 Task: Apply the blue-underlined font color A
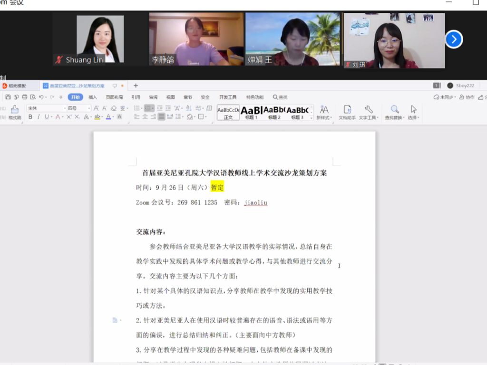pos(108,117)
